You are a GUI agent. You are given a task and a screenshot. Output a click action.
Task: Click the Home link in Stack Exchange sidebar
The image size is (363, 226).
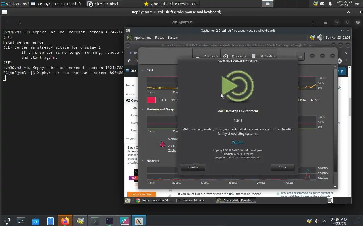point(130,85)
